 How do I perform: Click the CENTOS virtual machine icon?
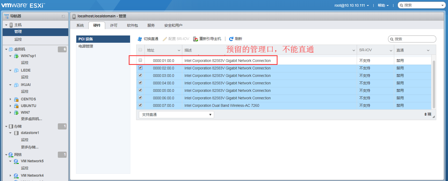pyautogui.click(x=16, y=99)
